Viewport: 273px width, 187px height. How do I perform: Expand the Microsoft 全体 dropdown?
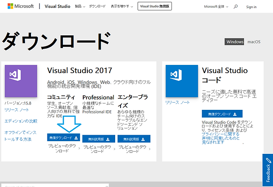point(216,7)
